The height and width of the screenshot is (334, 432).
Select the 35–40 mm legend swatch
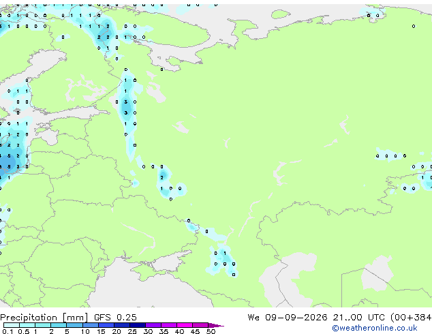click(169, 325)
